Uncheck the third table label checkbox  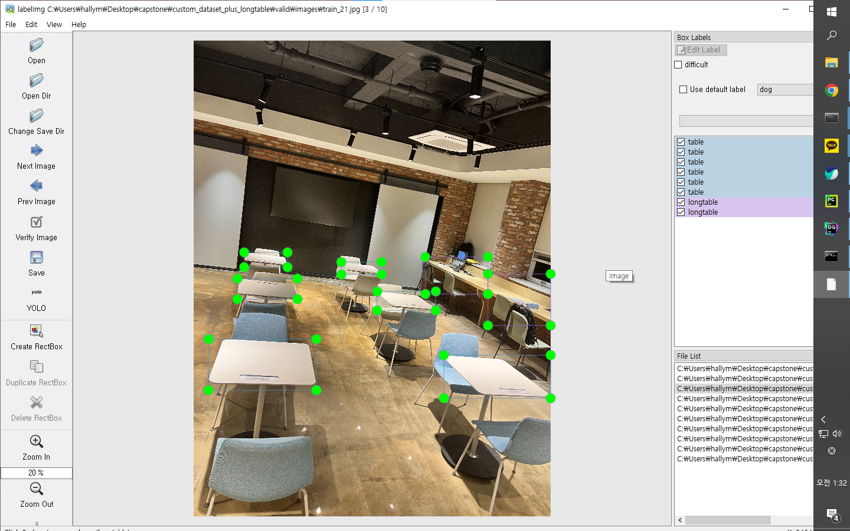coord(681,162)
